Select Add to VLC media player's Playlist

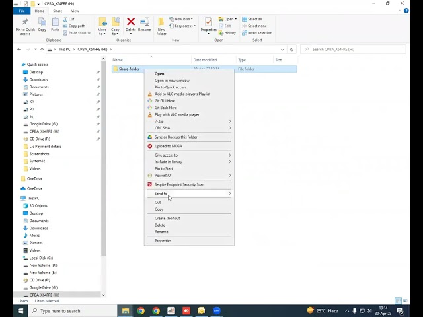[189, 94]
